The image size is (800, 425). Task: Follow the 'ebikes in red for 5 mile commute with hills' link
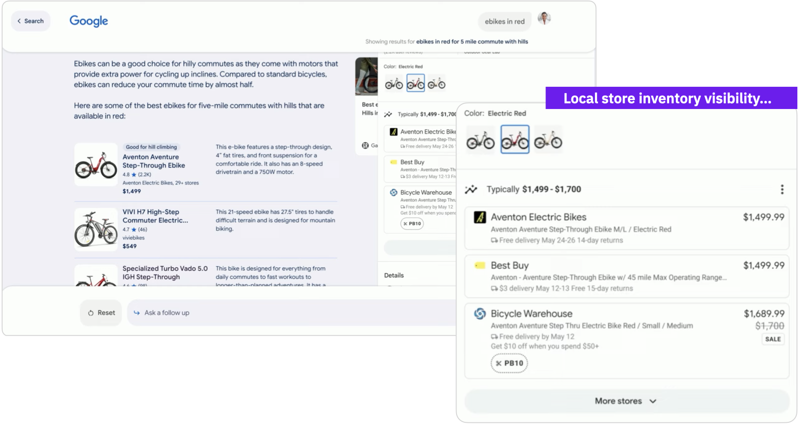click(x=472, y=41)
